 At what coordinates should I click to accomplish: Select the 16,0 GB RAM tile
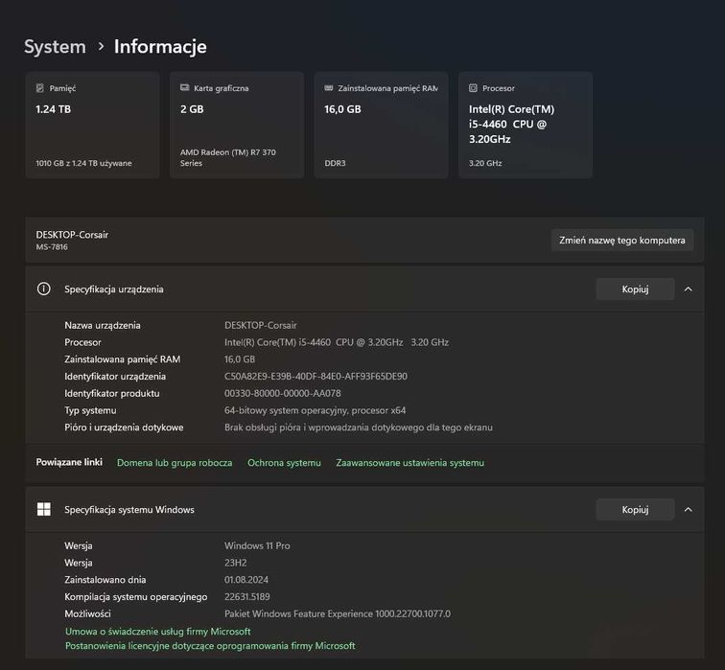(x=381, y=126)
